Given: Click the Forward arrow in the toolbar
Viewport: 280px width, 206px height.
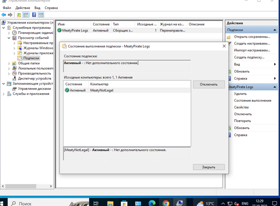Looking at the screenshot, I should pyautogui.click(x=10, y=15).
